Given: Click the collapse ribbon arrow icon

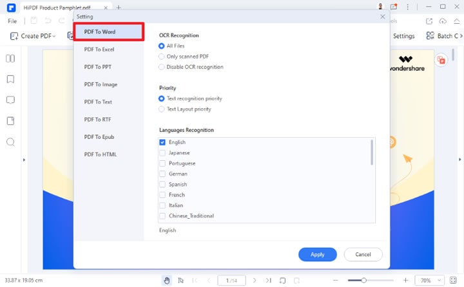Looking at the screenshot, I should pos(457,21).
